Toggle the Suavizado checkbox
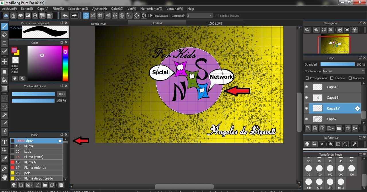Image resolution: width=367 pixels, height=192 pixels. point(152,16)
